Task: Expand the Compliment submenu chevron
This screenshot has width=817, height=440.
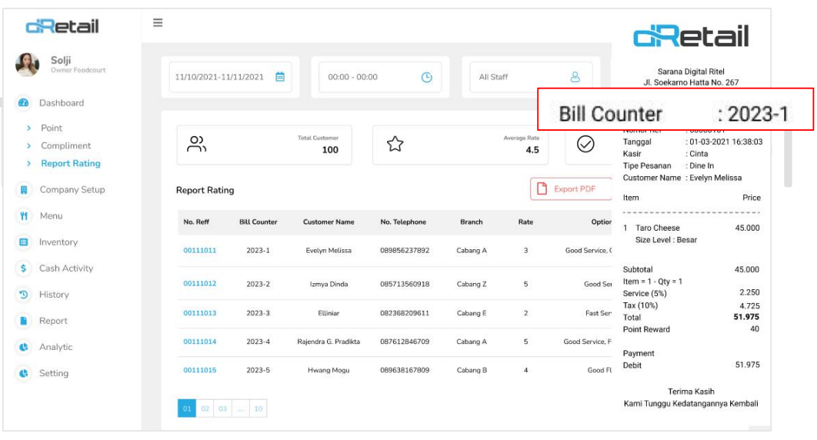Action: 29,146
